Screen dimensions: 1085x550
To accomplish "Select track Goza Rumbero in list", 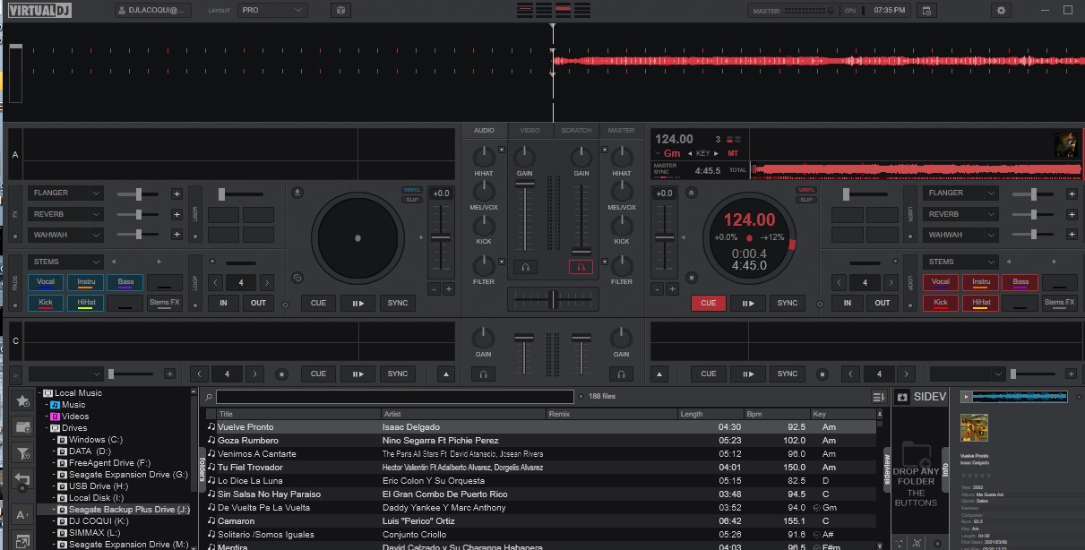I will pyautogui.click(x=541, y=441).
